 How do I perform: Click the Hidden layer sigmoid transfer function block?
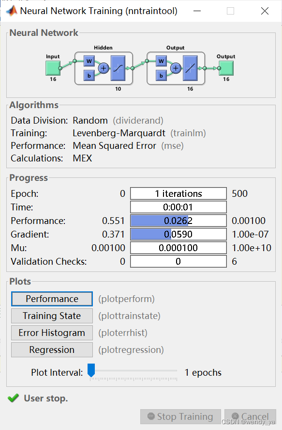(x=118, y=68)
